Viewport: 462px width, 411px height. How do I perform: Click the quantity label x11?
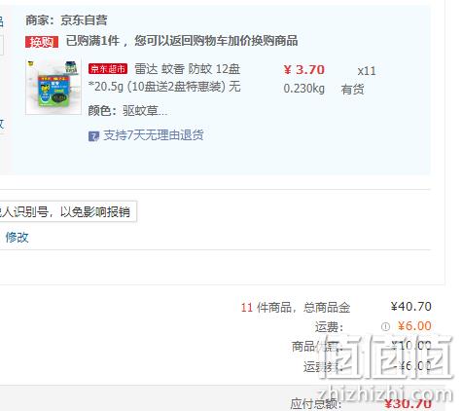click(367, 71)
